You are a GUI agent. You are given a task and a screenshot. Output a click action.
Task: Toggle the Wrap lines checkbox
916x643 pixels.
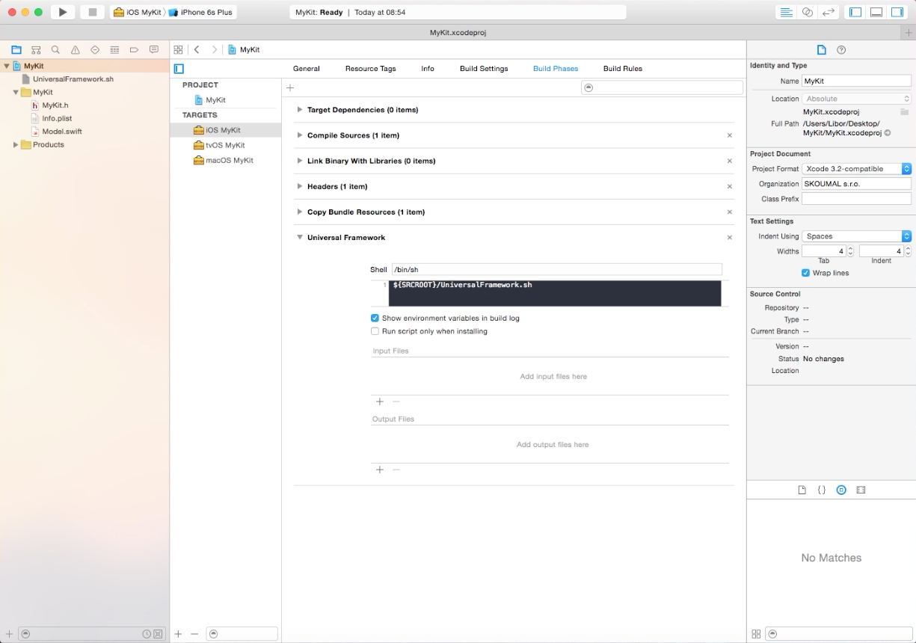click(x=806, y=273)
